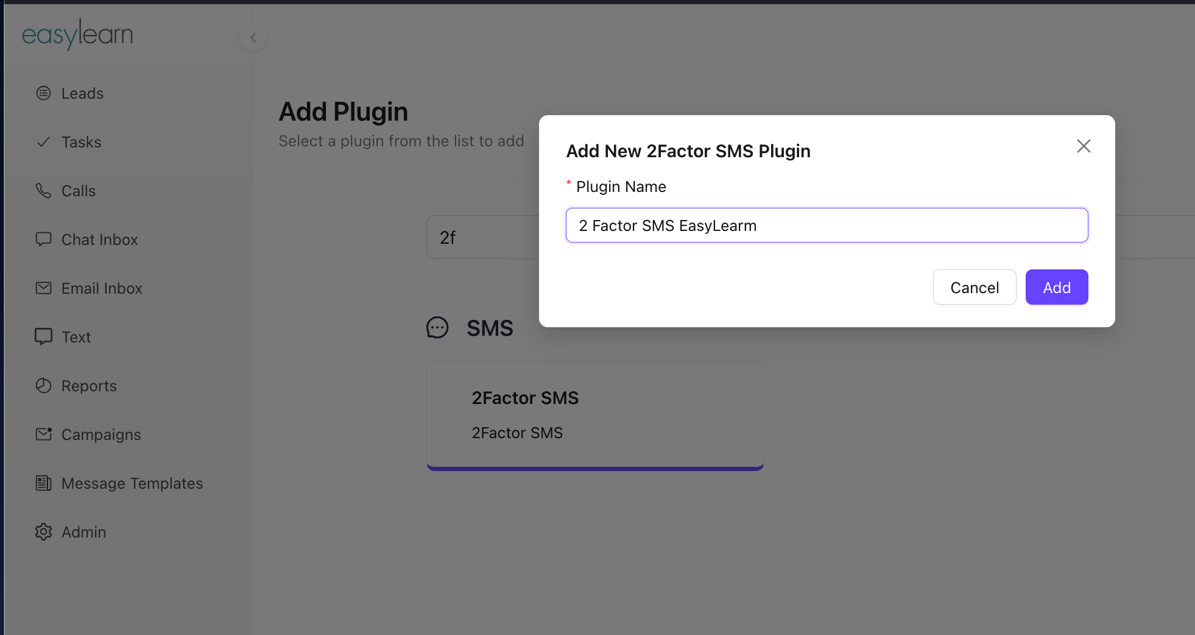Click the Leads icon in sidebar
1195x635 pixels.
click(43, 93)
